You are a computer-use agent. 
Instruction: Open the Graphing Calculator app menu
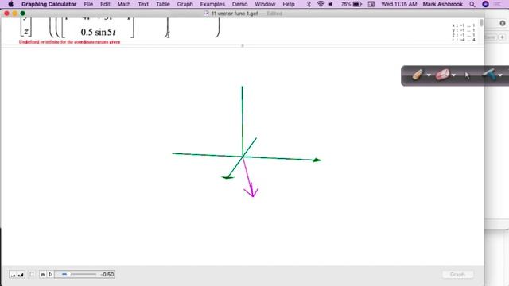49,4
